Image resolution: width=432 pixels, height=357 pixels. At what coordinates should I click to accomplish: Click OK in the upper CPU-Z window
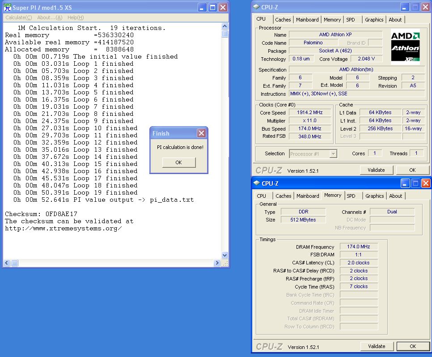(x=412, y=170)
